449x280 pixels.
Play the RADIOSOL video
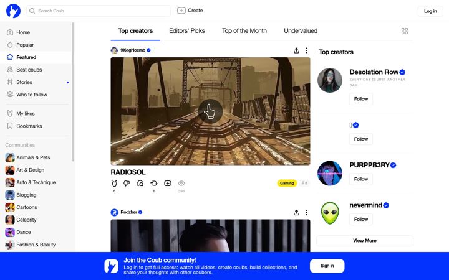pyautogui.click(x=210, y=111)
